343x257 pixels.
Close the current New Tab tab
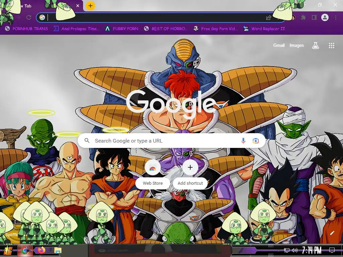pos(78,6)
